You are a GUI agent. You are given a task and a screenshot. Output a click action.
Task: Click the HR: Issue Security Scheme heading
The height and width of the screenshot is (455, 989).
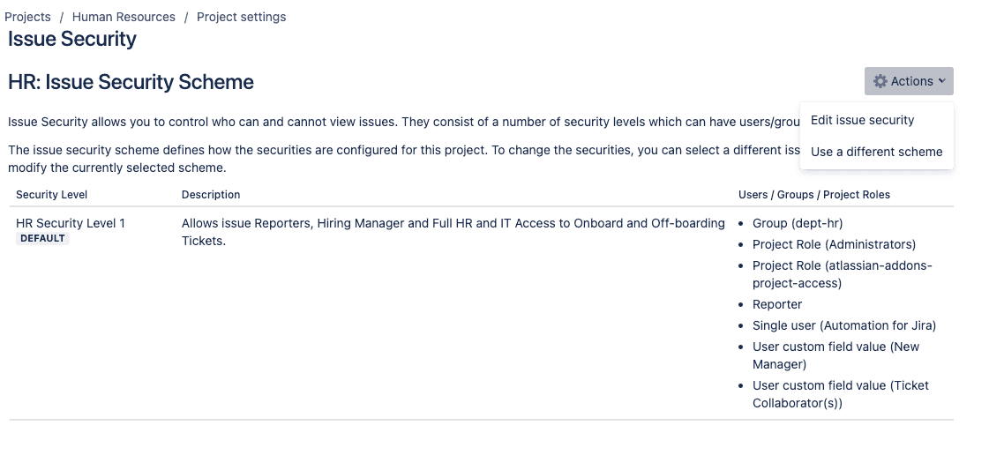(131, 82)
